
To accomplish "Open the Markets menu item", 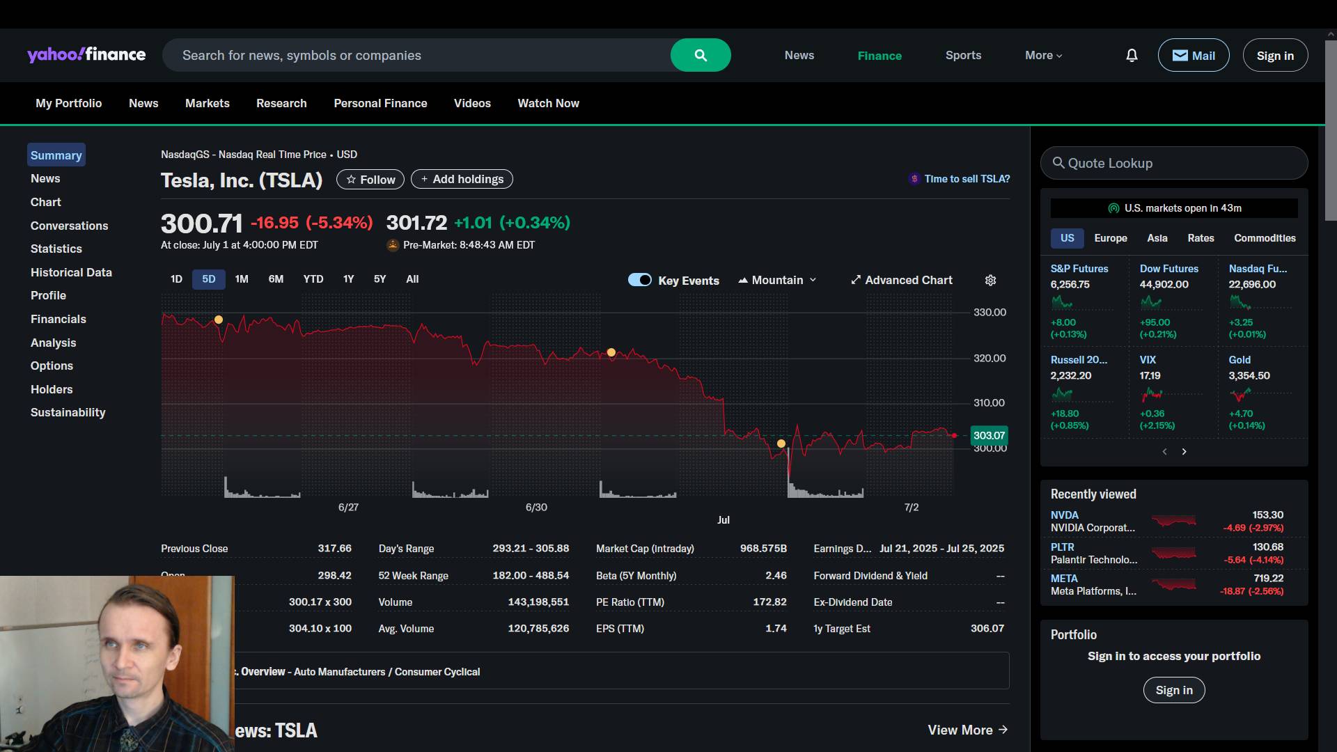I will coord(207,103).
